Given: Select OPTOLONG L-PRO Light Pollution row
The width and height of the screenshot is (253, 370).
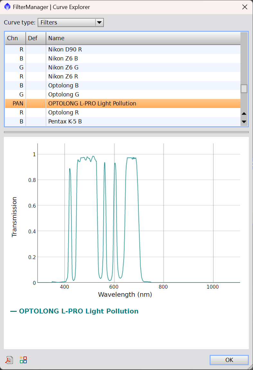Looking at the screenshot, I should [123, 104].
